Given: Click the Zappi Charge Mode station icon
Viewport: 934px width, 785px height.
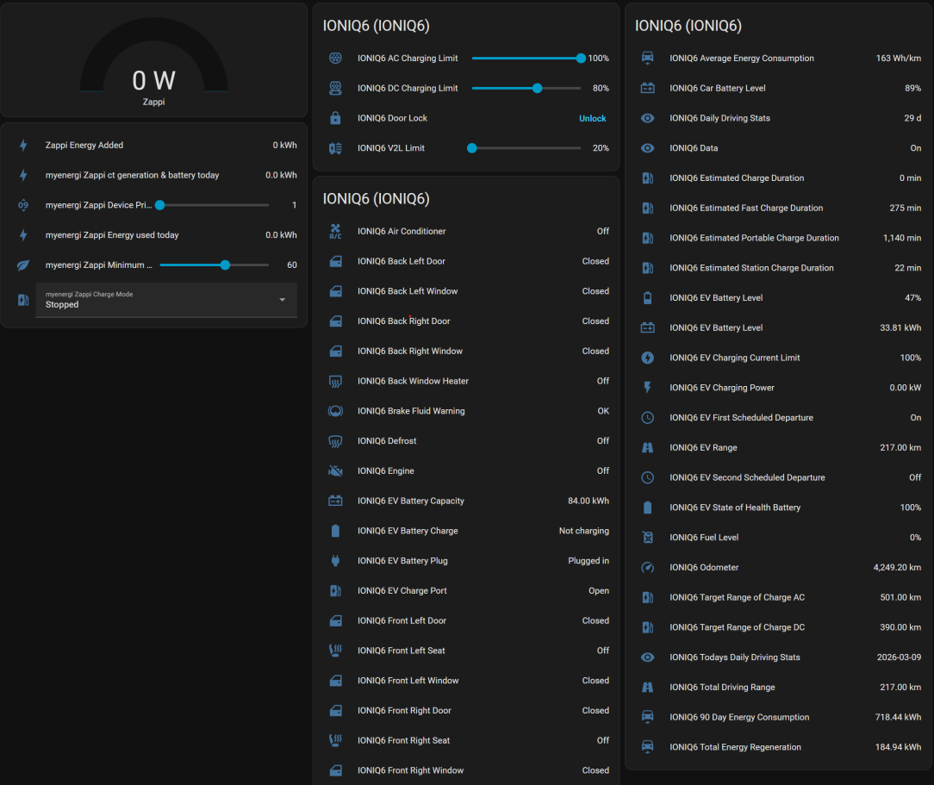Looking at the screenshot, I should coord(23,300).
